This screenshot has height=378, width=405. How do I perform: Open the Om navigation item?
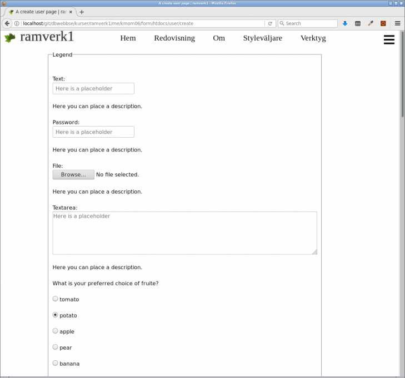click(x=219, y=38)
